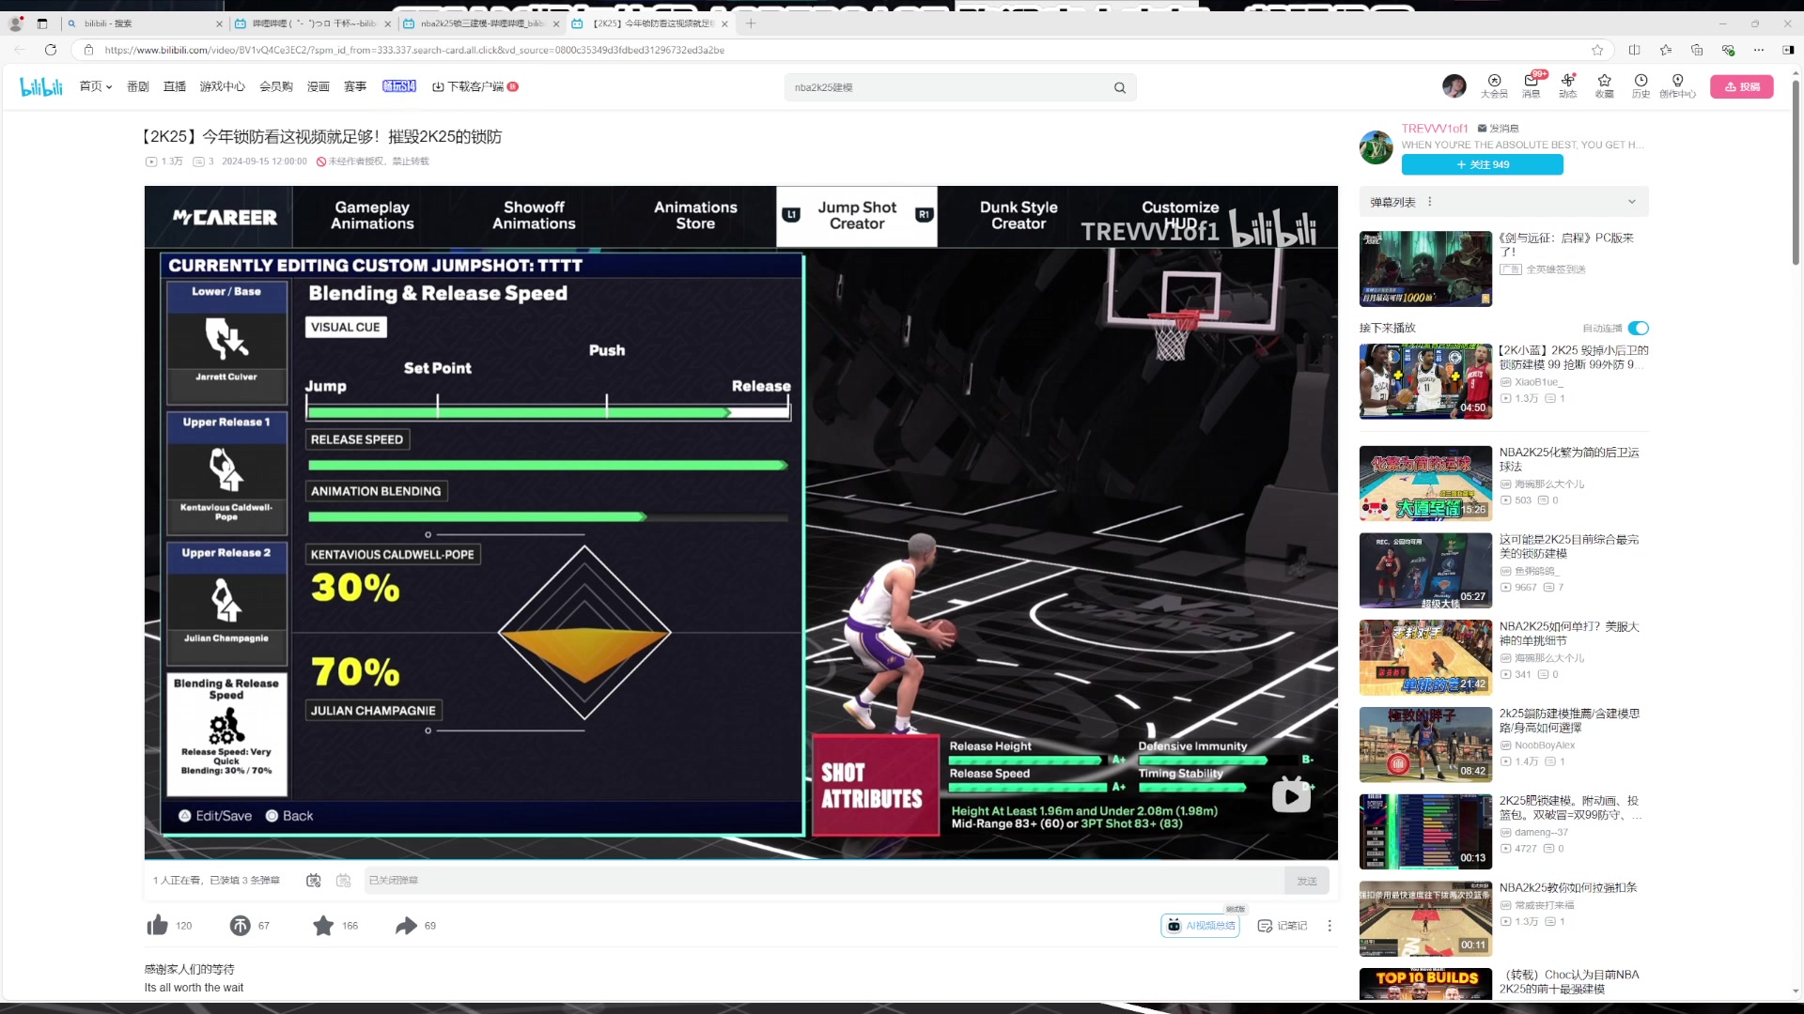
Task: Click the magnifier search icon
Action: [1120, 87]
